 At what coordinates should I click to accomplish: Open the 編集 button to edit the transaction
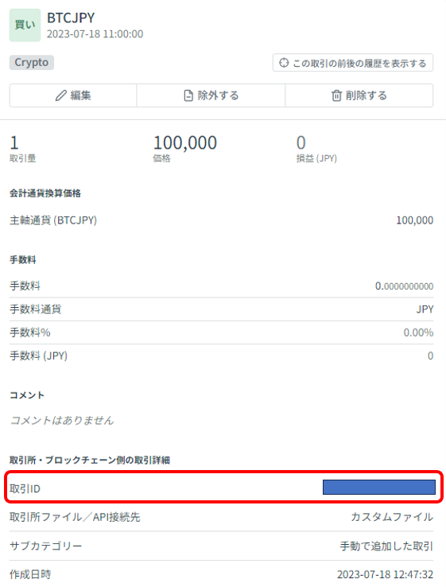(73, 95)
